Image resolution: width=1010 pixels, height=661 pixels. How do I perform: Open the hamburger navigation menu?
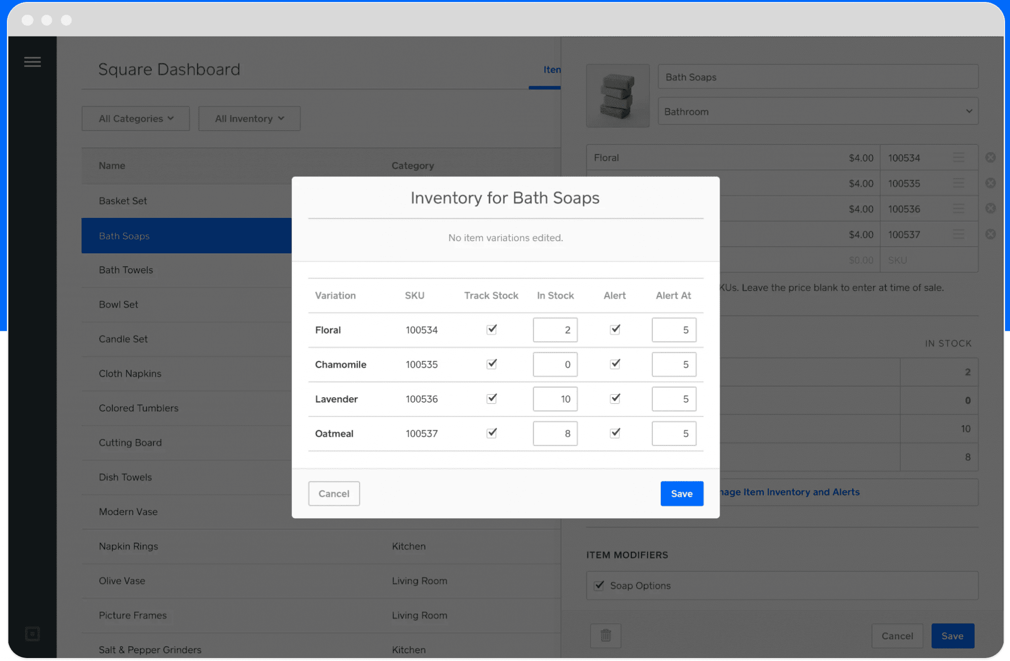coord(33,61)
